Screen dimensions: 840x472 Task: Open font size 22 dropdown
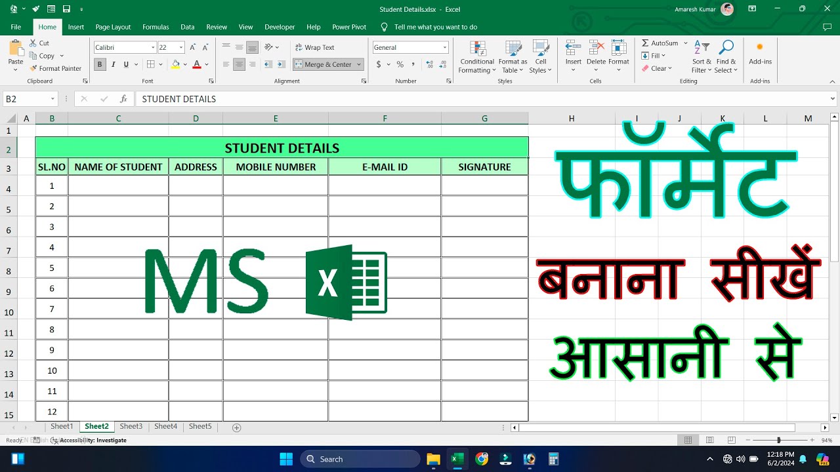pos(180,47)
